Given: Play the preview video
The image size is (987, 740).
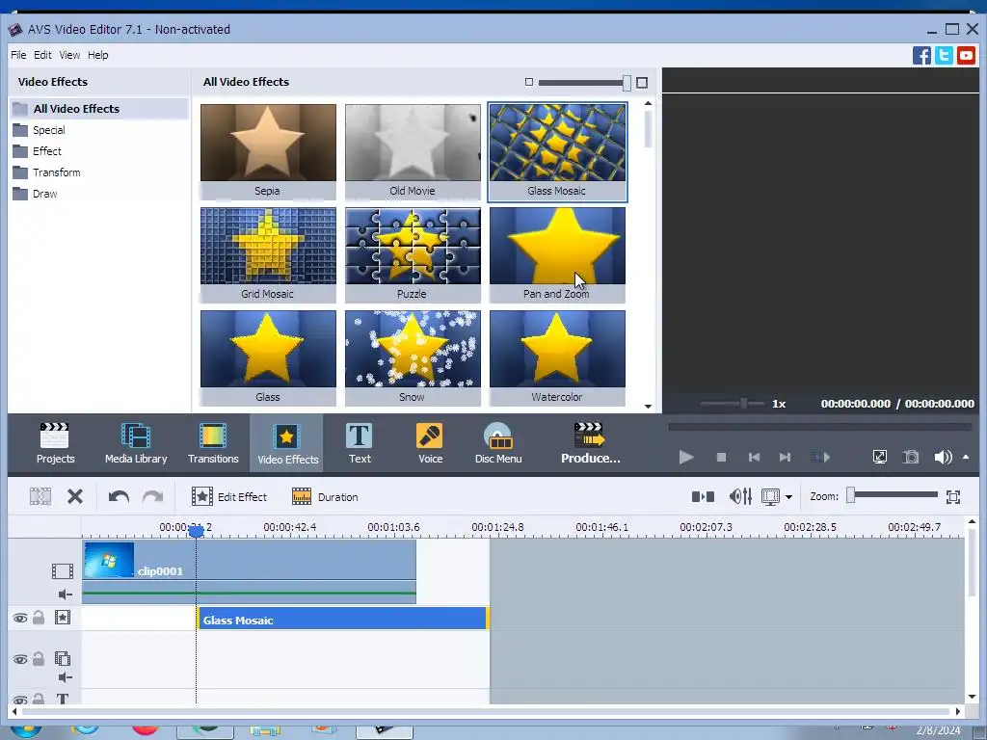Looking at the screenshot, I should pos(686,457).
